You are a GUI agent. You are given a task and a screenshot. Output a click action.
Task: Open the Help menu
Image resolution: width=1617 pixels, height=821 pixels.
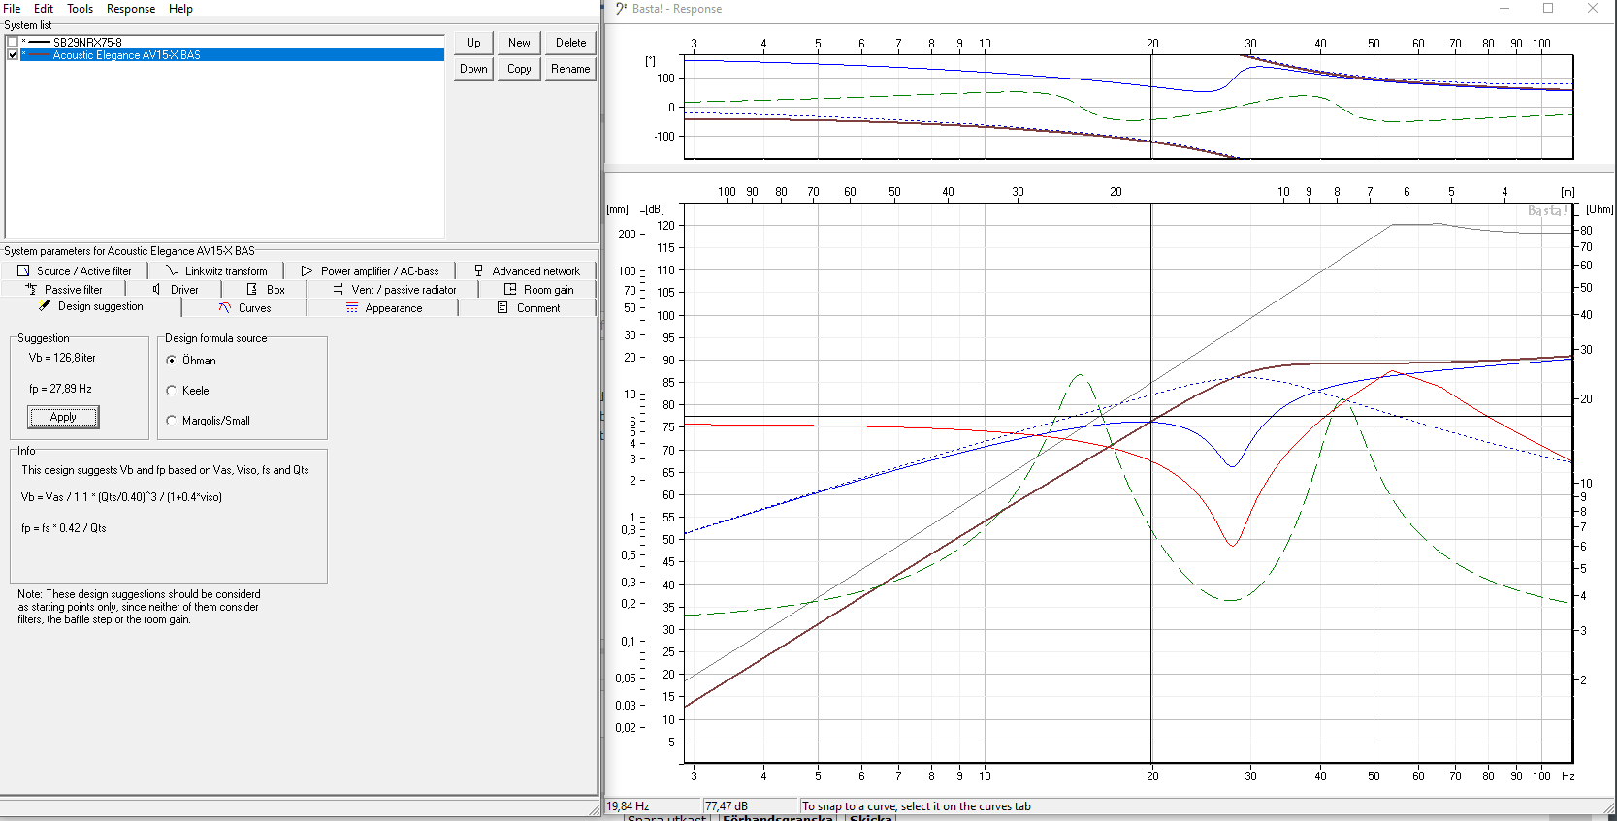tap(180, 9)
